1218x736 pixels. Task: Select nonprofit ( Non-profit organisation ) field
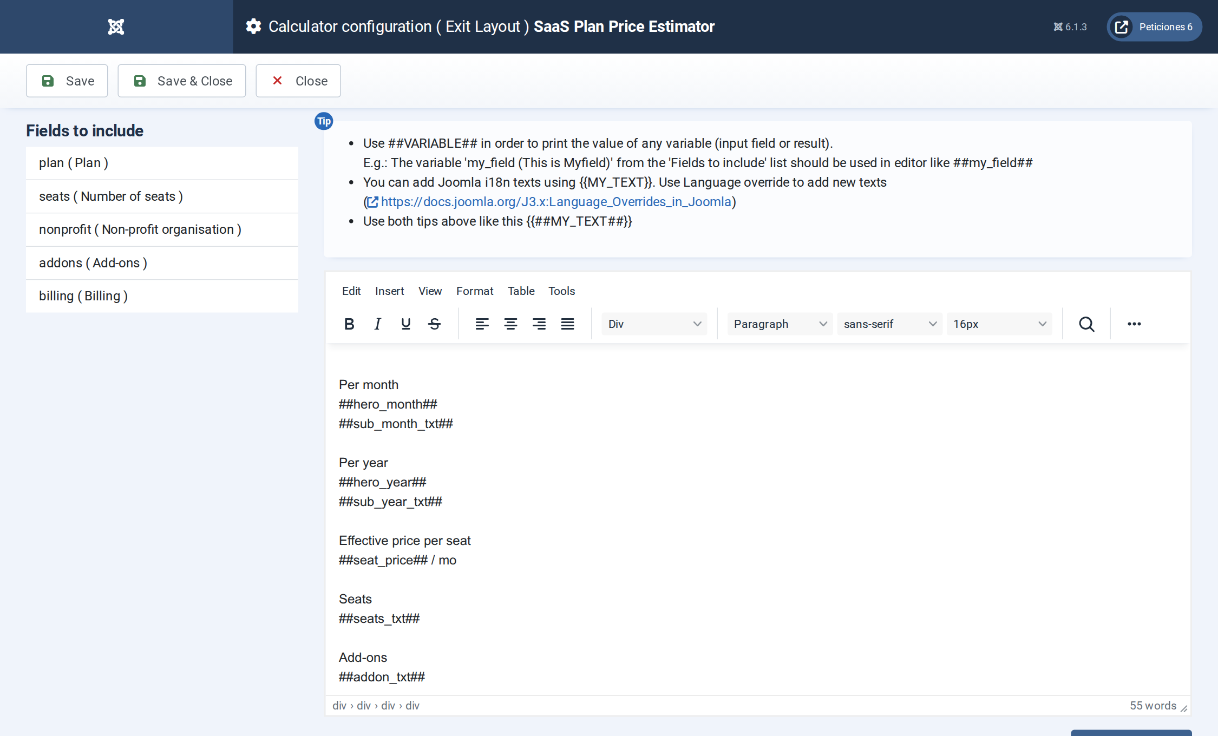(162, 229)
